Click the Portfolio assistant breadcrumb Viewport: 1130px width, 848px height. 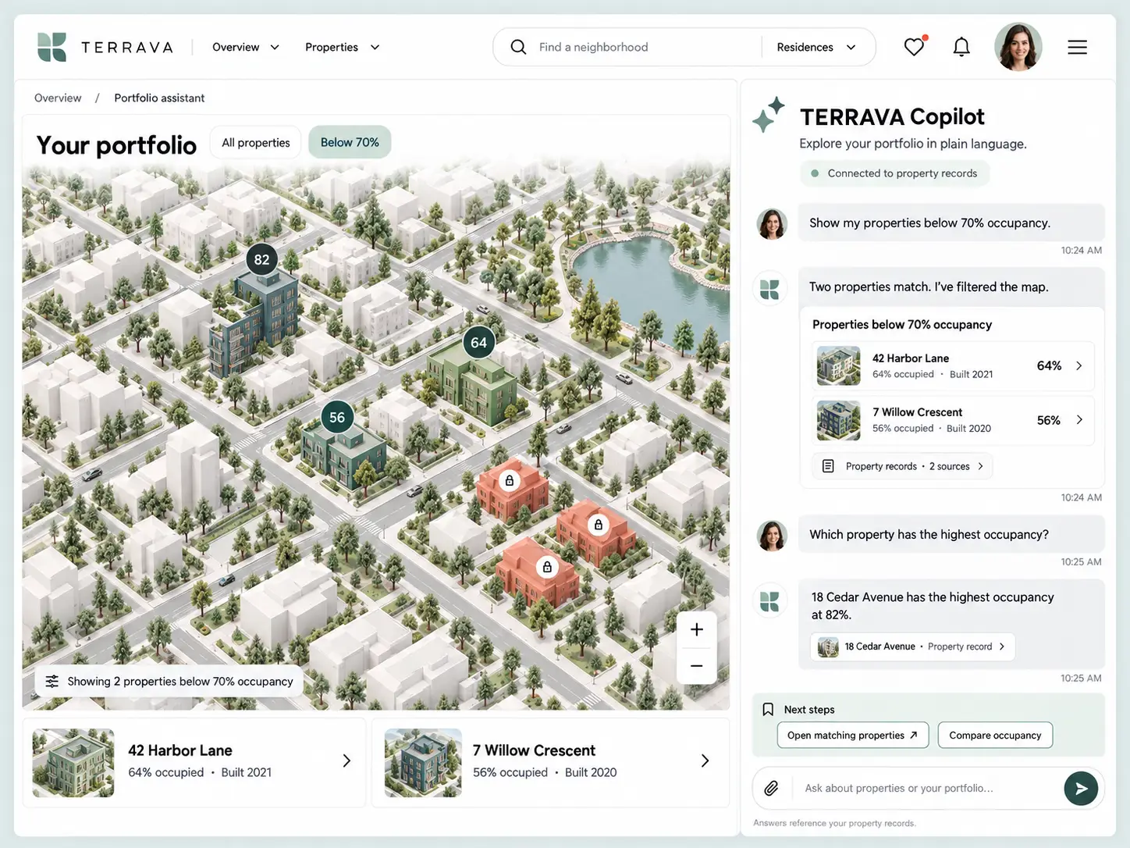pos(159,98)
